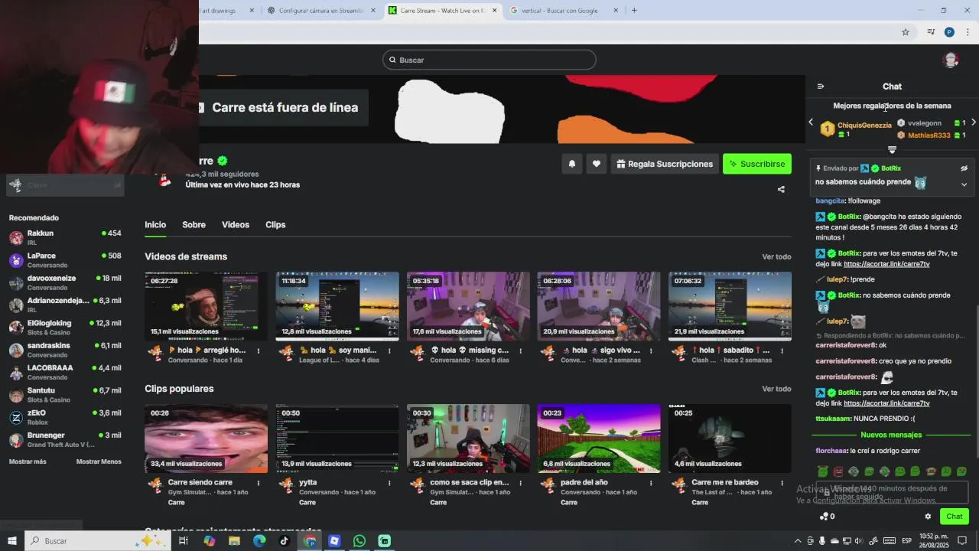This screenshot has width=979, height=551.
Task: Open options menu for 'padre del año' clip
Action: [x=651, y=484]
